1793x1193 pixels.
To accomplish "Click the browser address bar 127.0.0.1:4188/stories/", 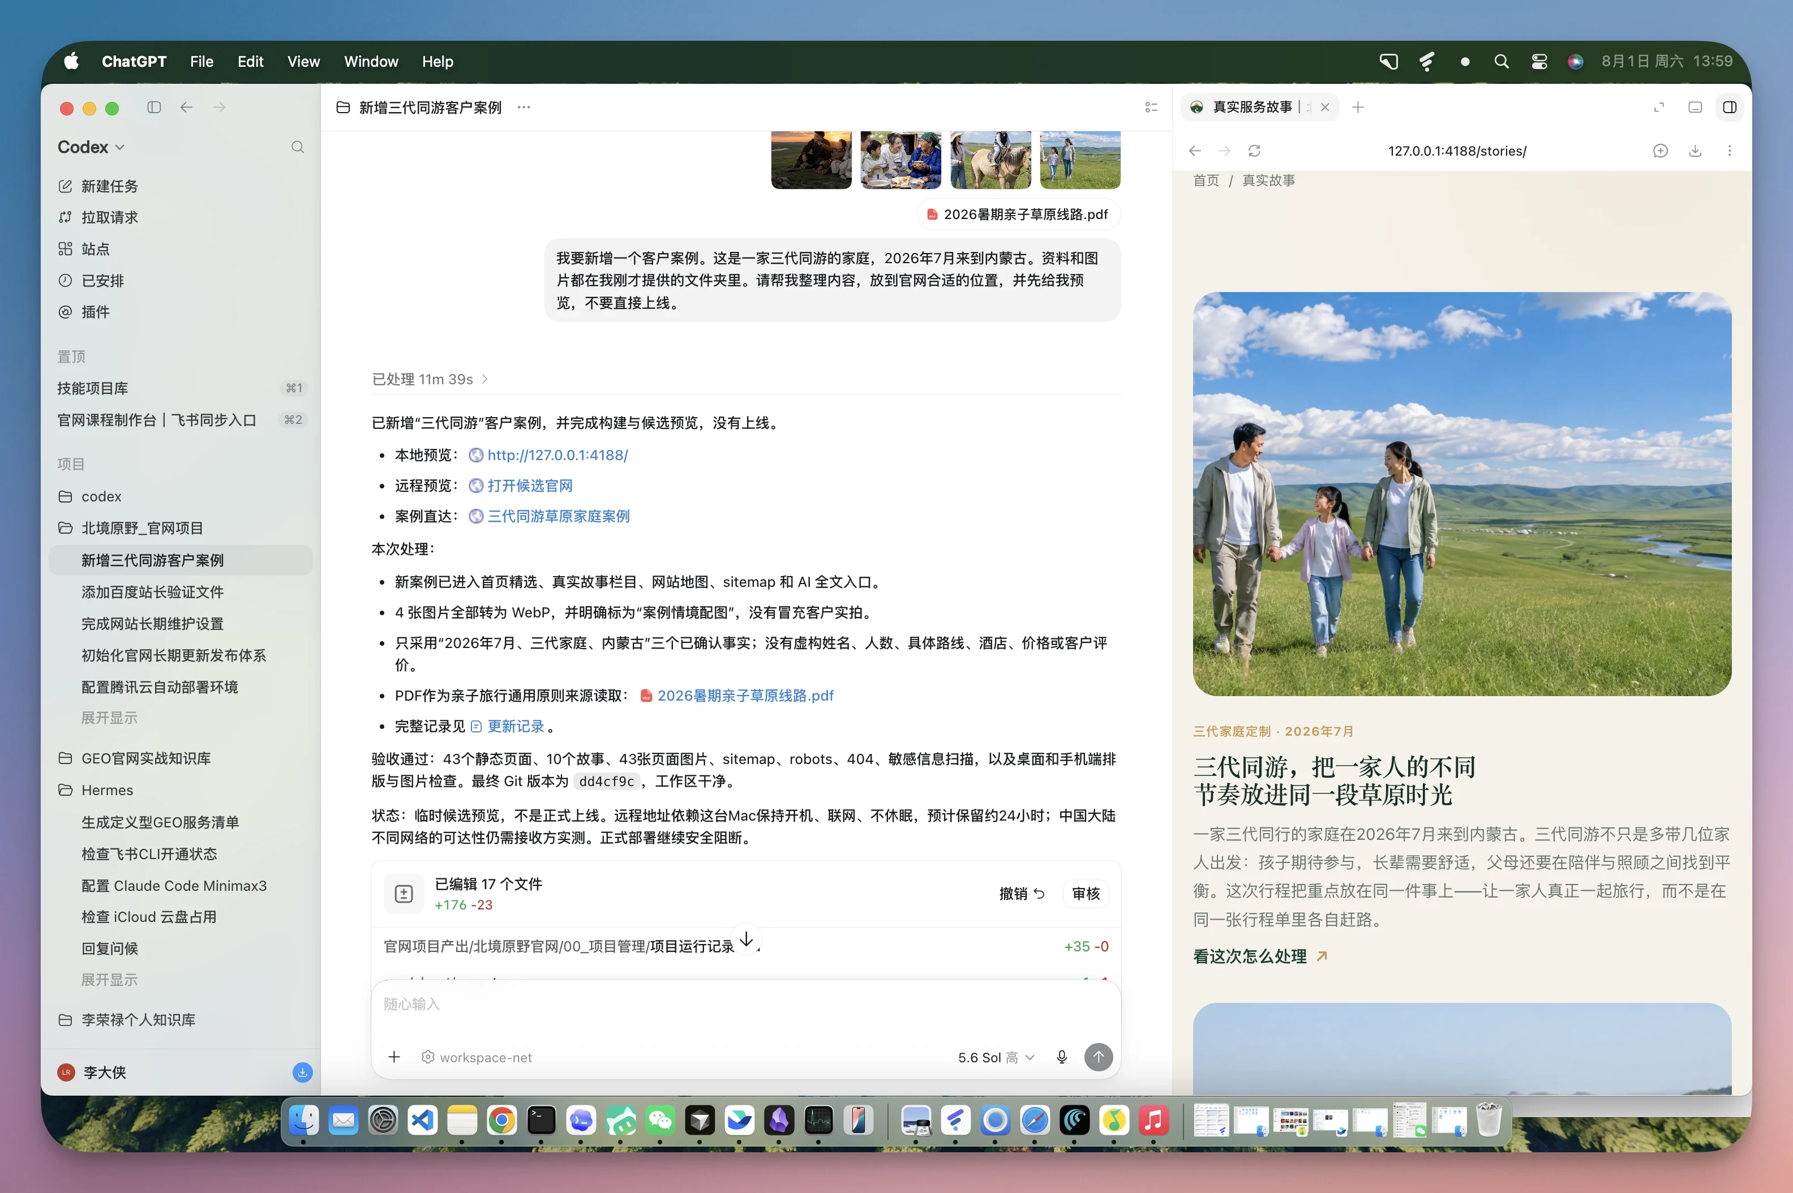I will (1457, 151).
